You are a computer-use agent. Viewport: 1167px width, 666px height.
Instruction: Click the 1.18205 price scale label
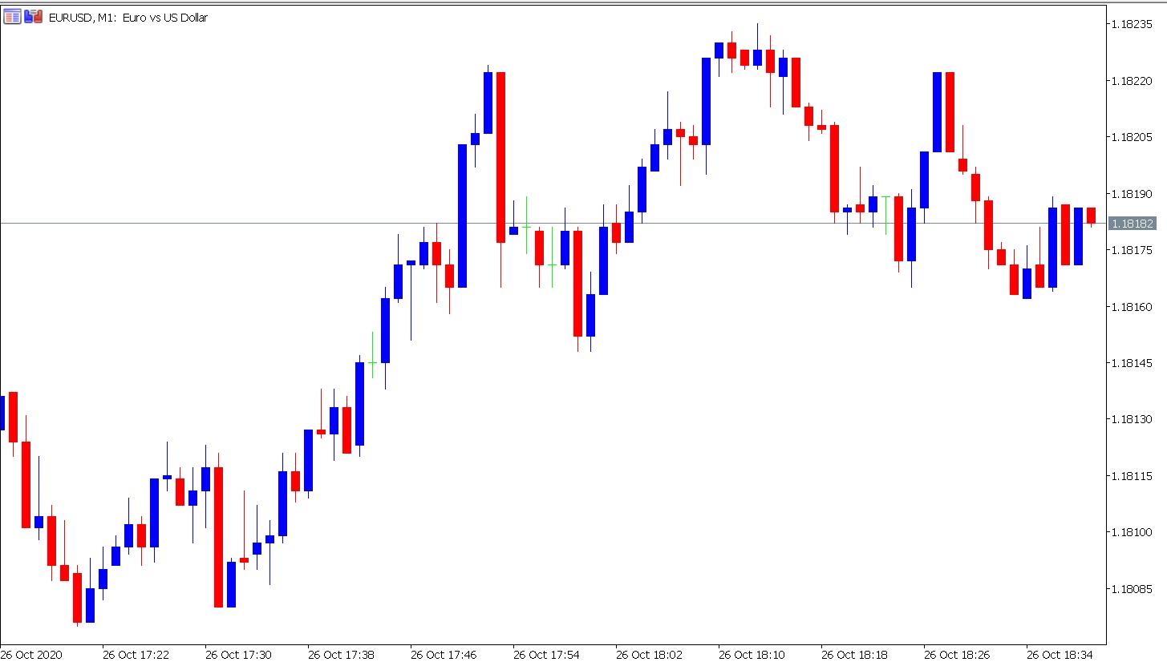click(x=1132, y=137)
